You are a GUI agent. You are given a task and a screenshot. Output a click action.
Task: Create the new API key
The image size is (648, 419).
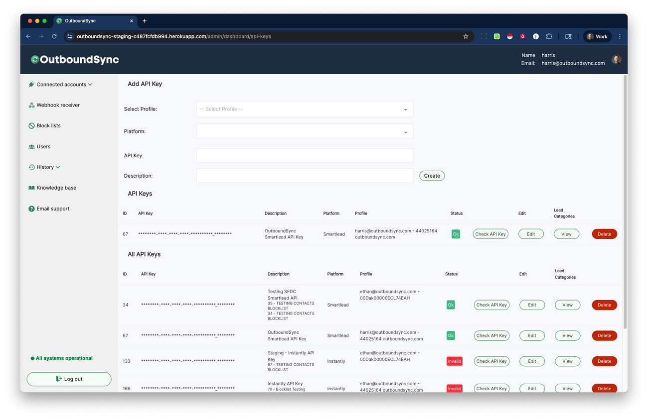[x=432, y=175]
